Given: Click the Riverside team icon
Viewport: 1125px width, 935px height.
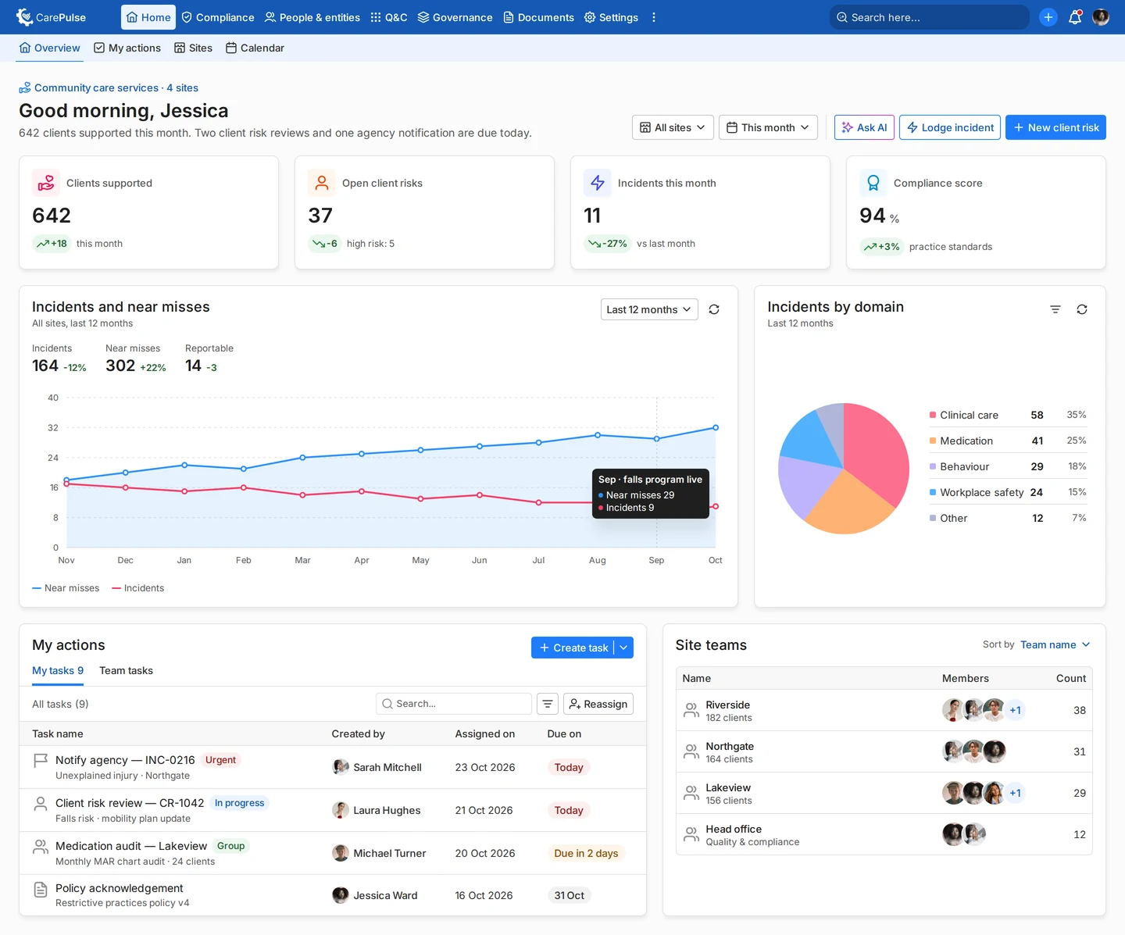Looking at the screenshot, I should [691, 710].
